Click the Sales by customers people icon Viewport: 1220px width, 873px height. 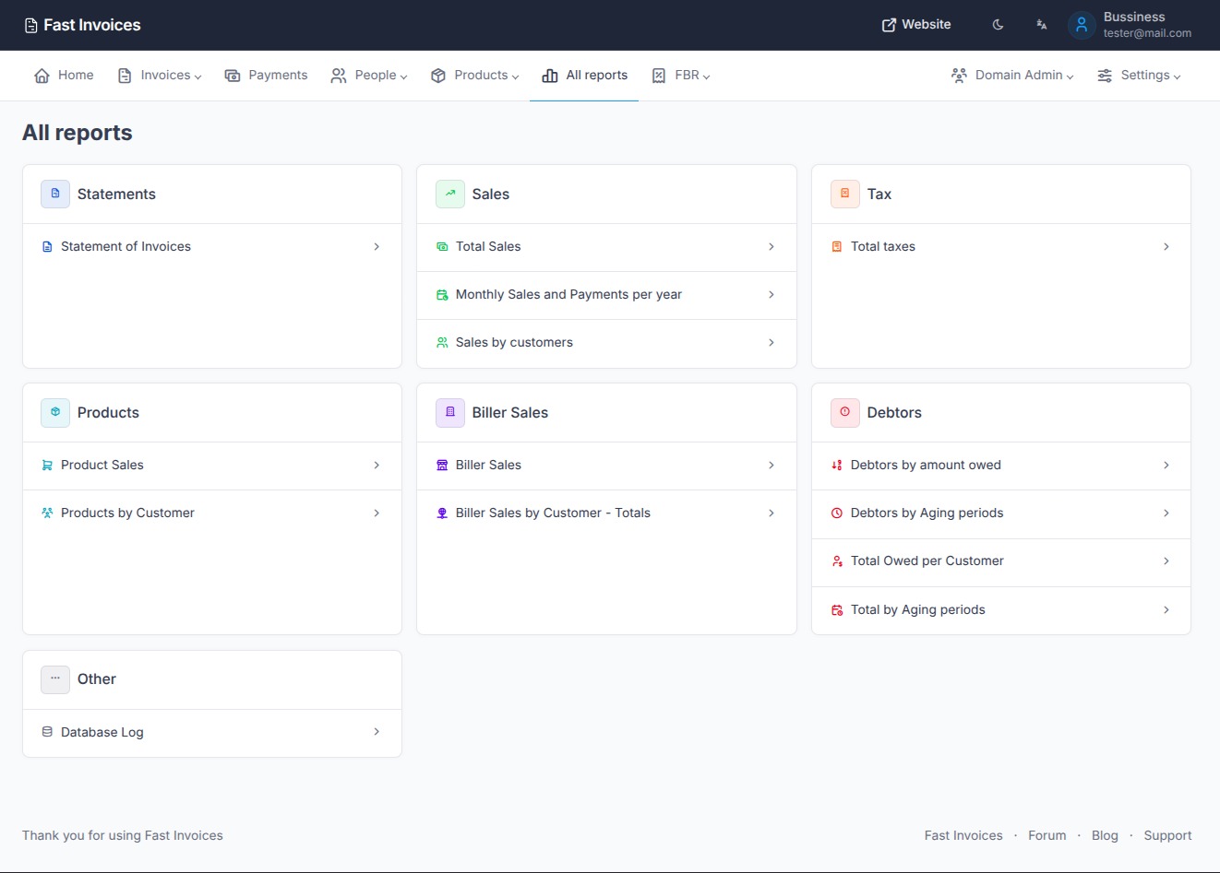point(442,343)
